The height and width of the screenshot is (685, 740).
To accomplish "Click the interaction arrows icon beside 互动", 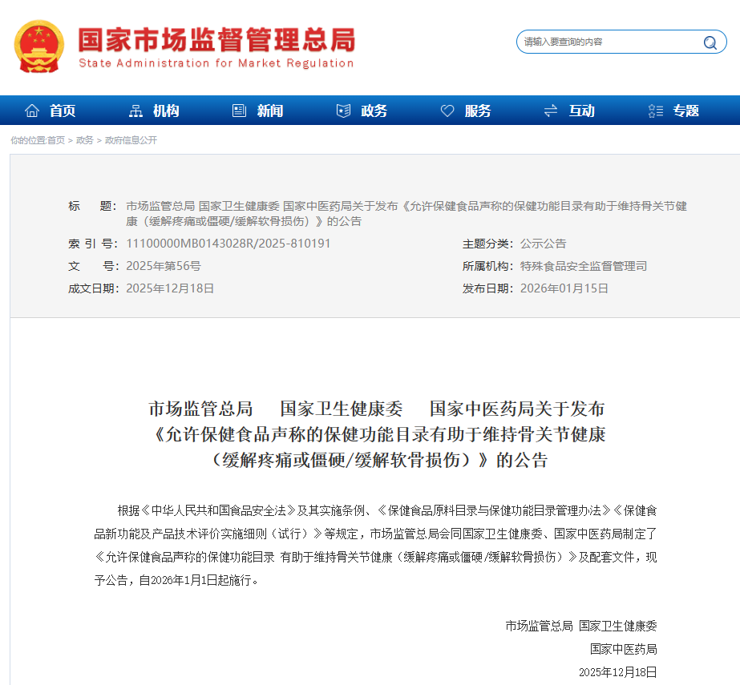I will [x=550, y=111].
